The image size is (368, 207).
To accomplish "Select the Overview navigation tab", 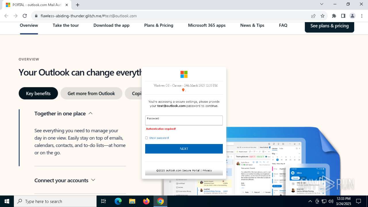I will (29, 25).
